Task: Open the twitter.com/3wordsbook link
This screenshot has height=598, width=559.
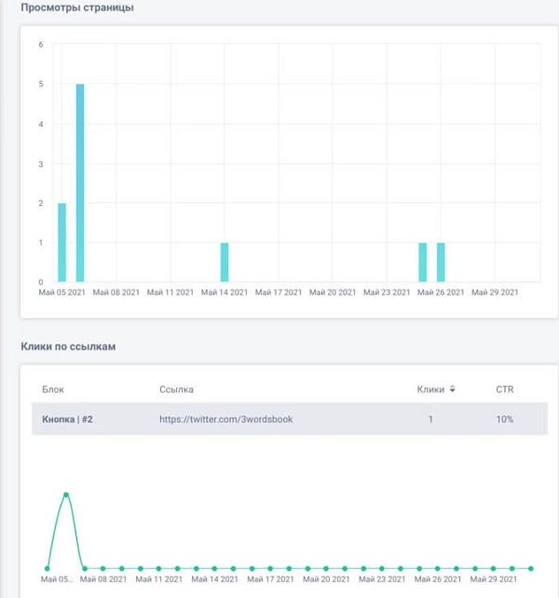Action: click(x=226, y=420)
